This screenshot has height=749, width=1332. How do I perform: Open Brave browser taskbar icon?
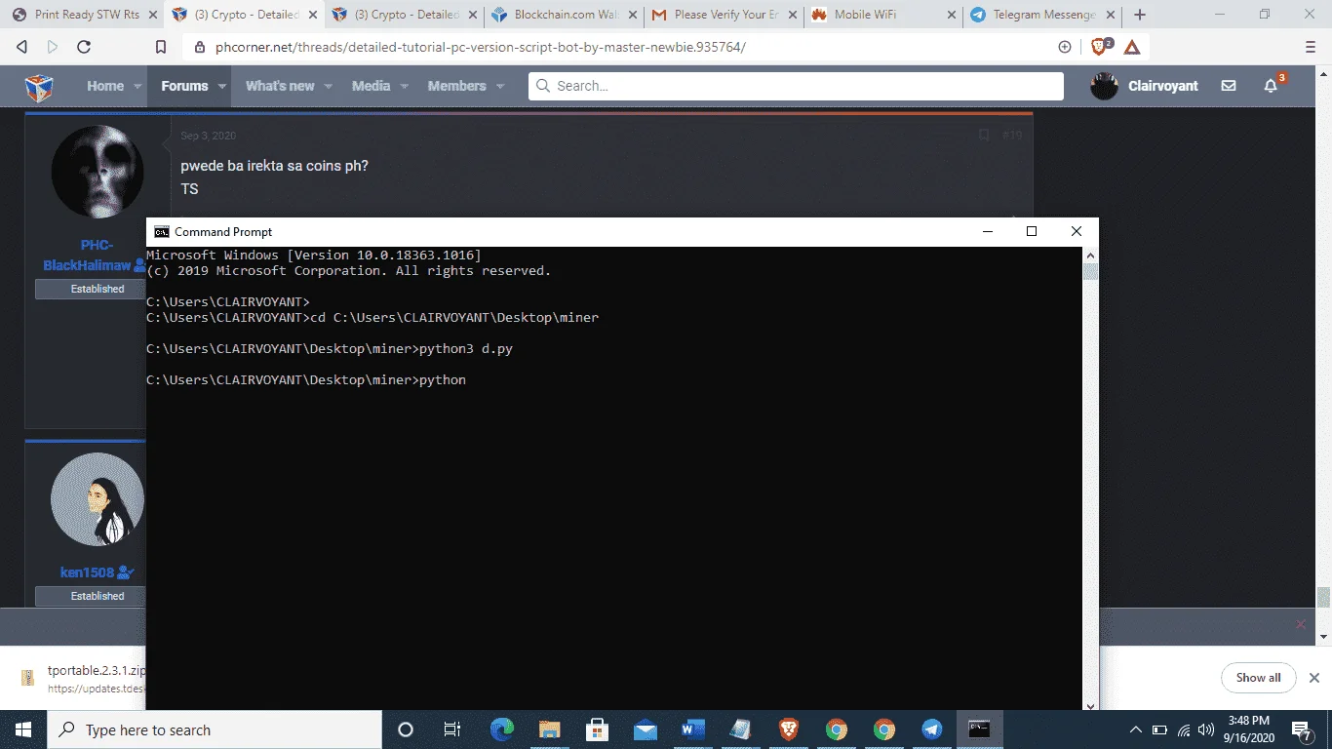point(789,729)
